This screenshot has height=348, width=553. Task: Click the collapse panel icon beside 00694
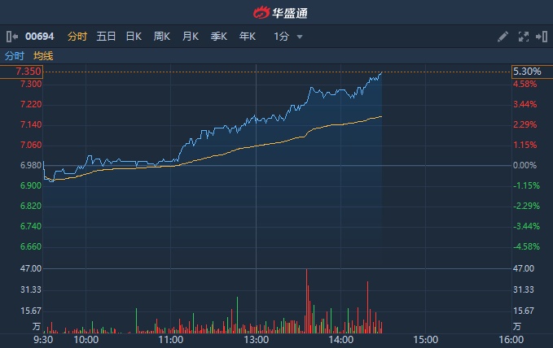click(11, 37)
